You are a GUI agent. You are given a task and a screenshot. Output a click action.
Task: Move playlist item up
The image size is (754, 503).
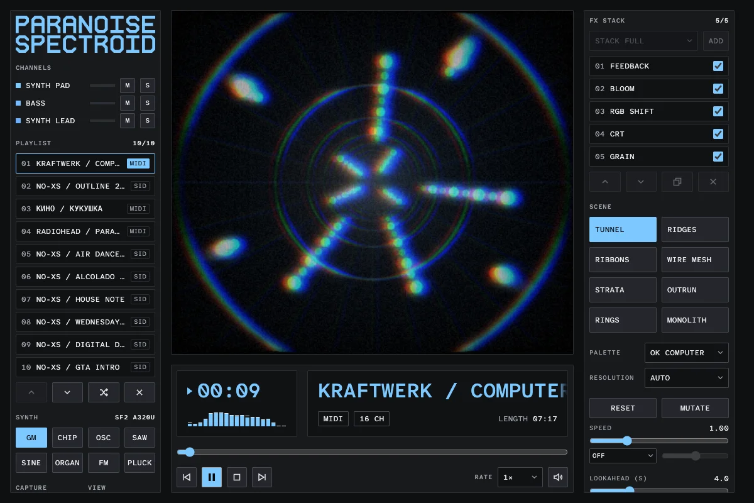click(31, 392)
